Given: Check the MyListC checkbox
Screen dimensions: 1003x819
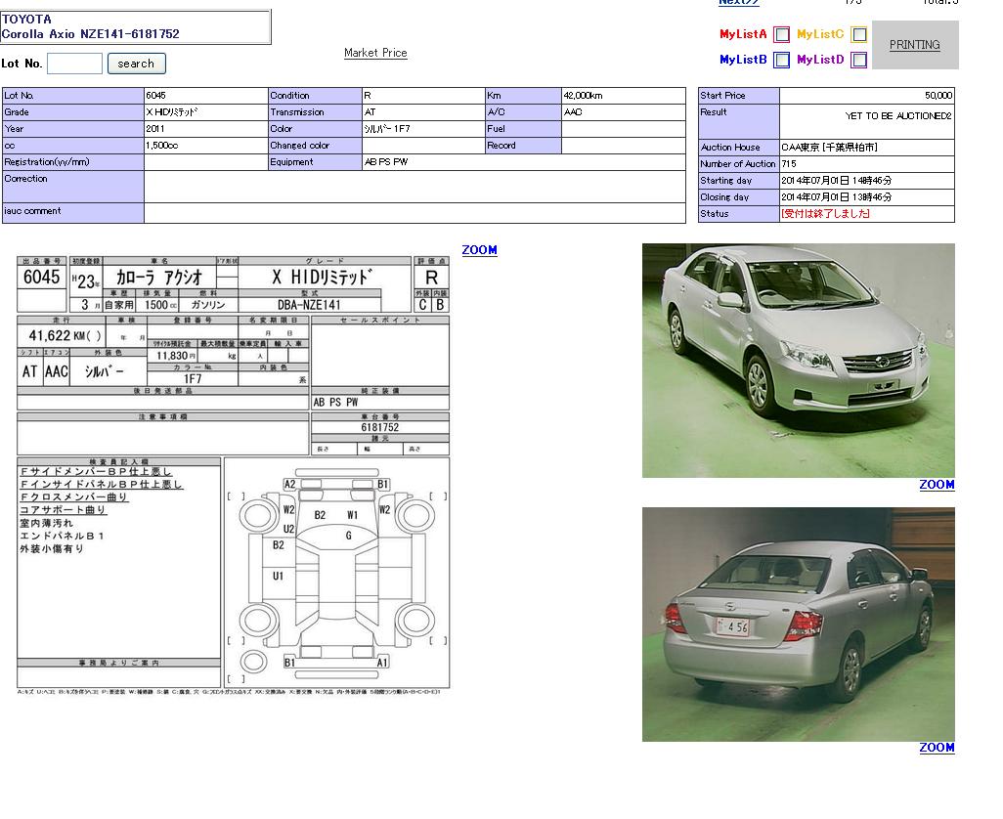Looking at the screenshot, I should tap(858, 34).
